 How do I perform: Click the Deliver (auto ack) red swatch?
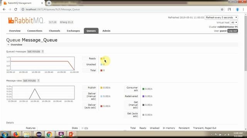point(102,106)
